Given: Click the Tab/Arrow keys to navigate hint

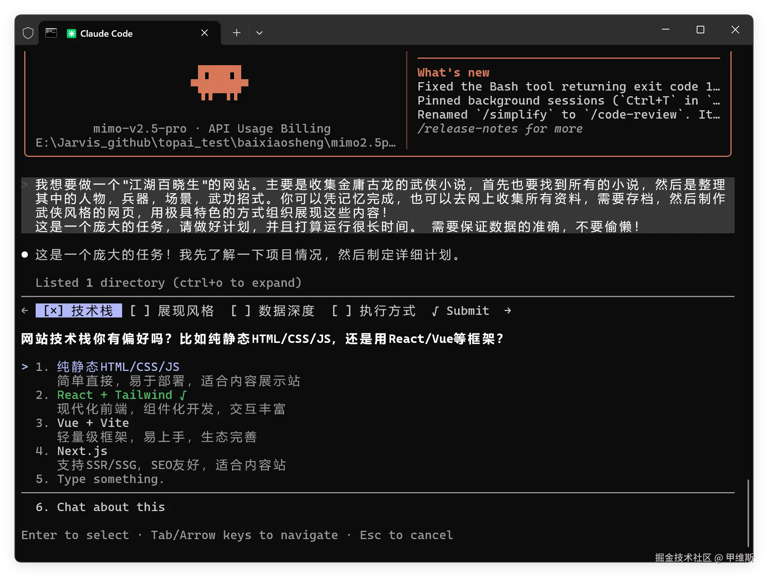Looking at the screenshot, I should (x=244, y=535).
